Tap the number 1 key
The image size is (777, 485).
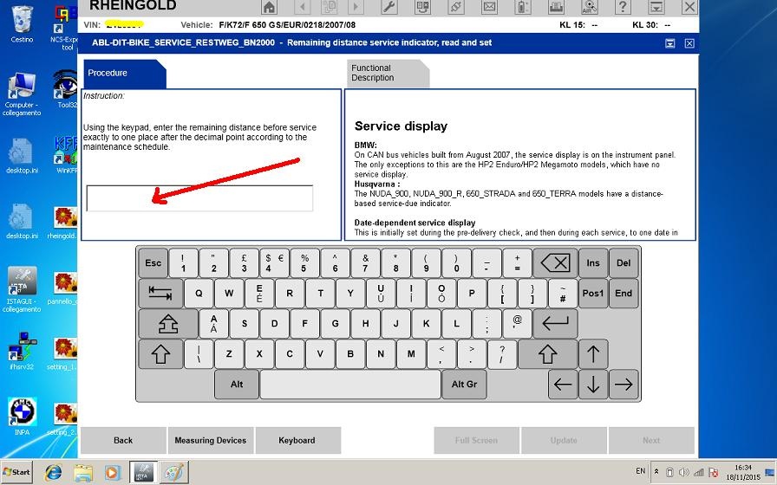pyautogui.click(x=183, y=262)
